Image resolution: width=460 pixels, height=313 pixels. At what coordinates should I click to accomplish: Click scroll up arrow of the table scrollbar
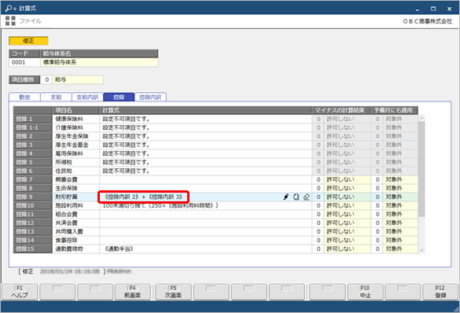click(421, 118)
